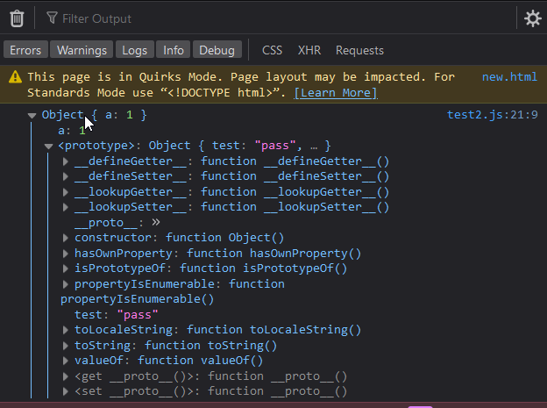547x408 pixels.
Task: Clear the console with trash icon
Action: tap(17, 18)
